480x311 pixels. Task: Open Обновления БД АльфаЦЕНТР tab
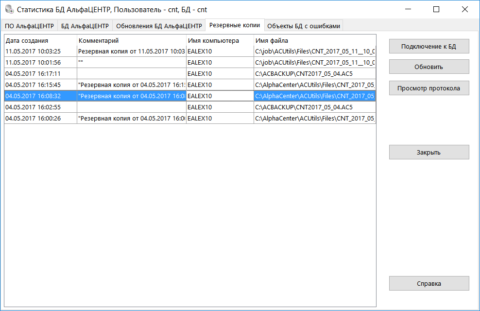[x=159, y=26]
